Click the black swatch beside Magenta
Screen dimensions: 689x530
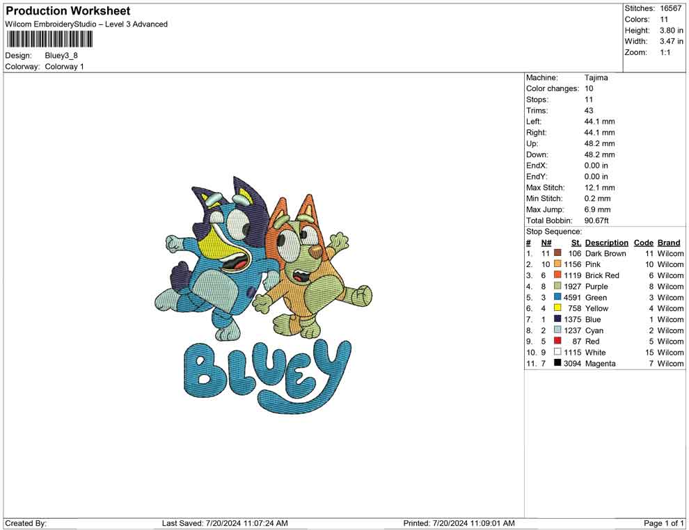[557, 362]
